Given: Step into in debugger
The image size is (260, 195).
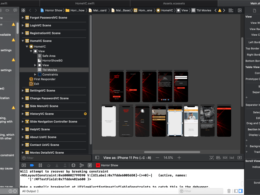Looking at the screenshot, I should point(57,165).
